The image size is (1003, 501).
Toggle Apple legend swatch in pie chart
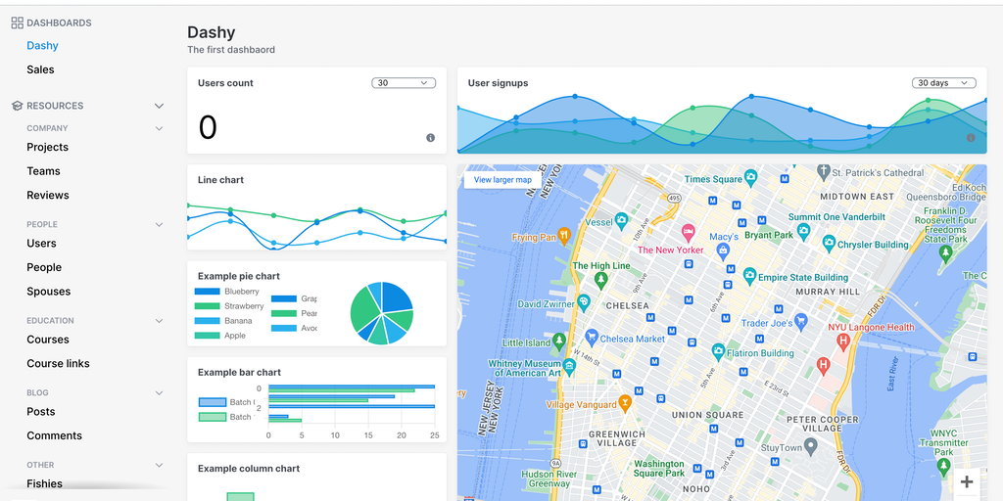pos(208,336)
